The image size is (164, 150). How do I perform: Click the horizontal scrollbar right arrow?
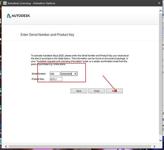(x=154, y=146)
